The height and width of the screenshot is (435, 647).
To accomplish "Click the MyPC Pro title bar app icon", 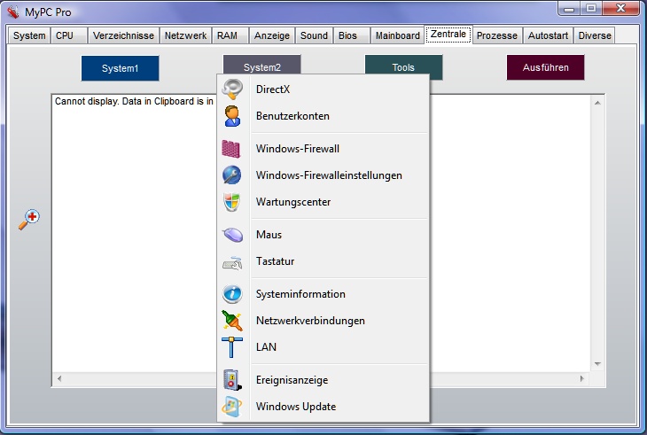I will (12, 12).
